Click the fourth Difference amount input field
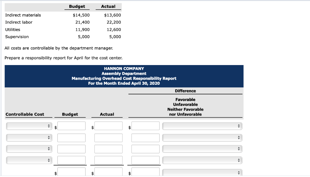Screen dimensions: 310x177 145,160
